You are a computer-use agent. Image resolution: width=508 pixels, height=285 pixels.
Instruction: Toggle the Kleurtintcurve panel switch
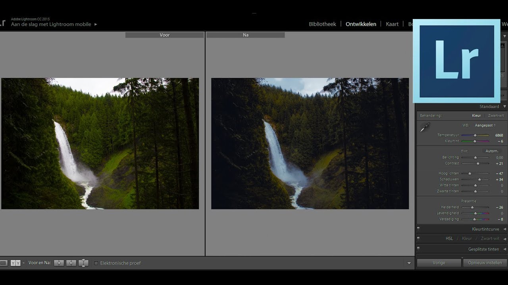click(418, 228)
